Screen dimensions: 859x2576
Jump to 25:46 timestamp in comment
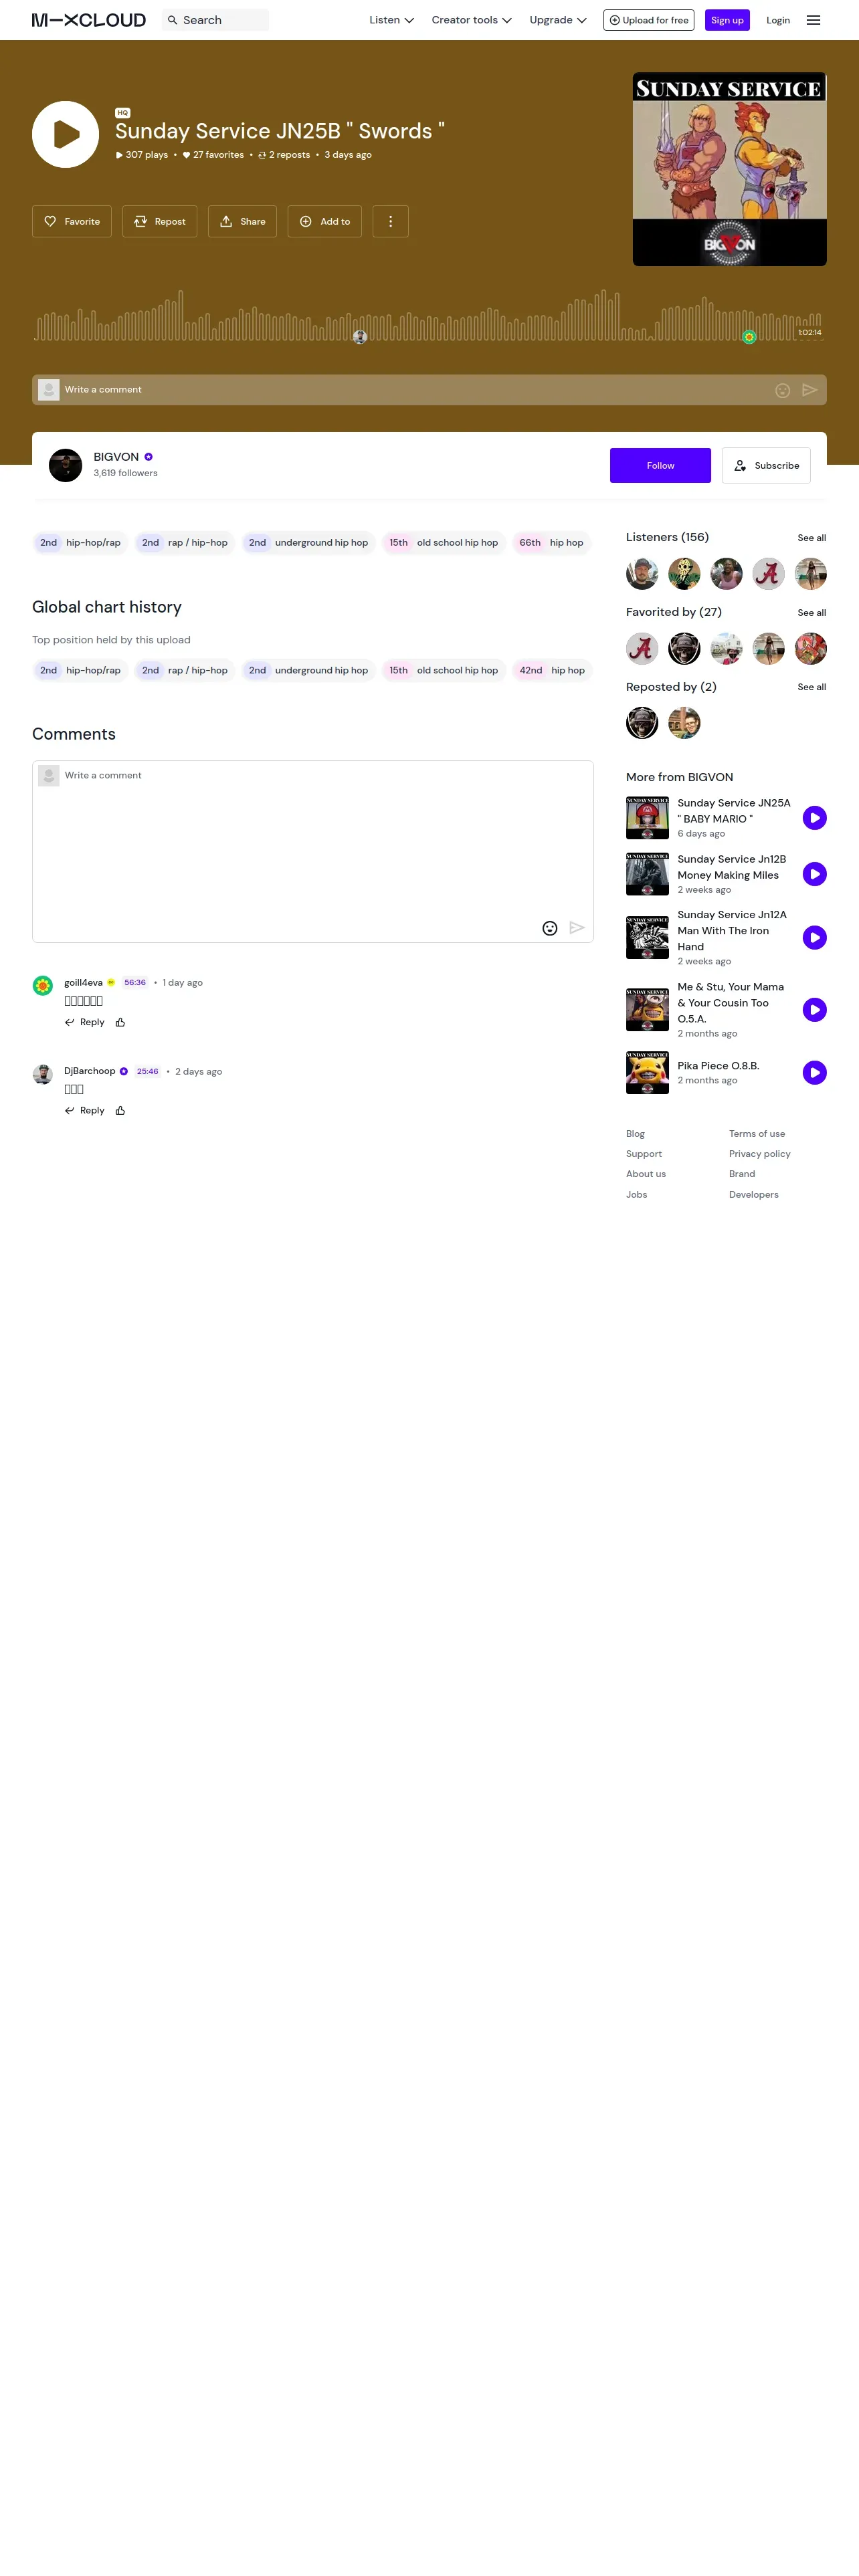148,1071
